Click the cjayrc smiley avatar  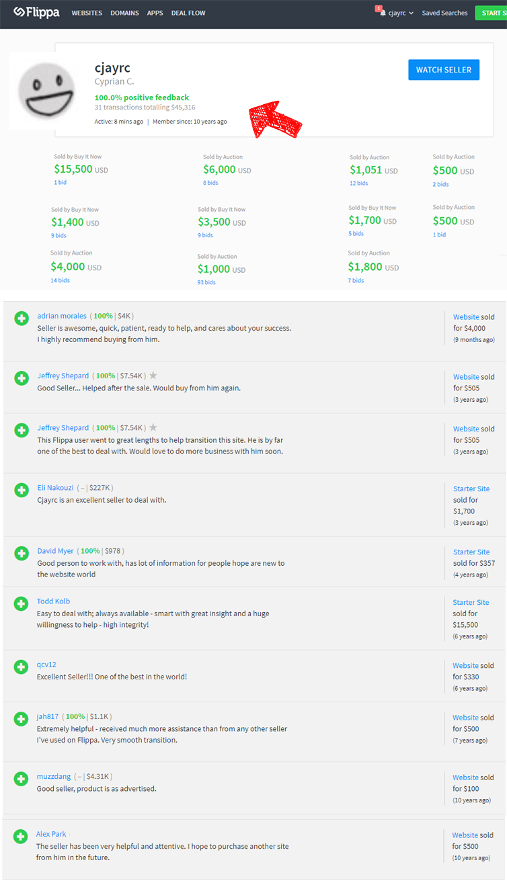(x=46, y=91)
